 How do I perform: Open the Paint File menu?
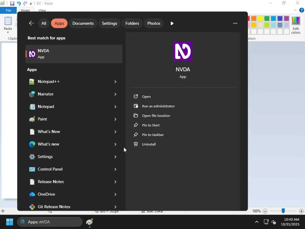click(8, 10)
